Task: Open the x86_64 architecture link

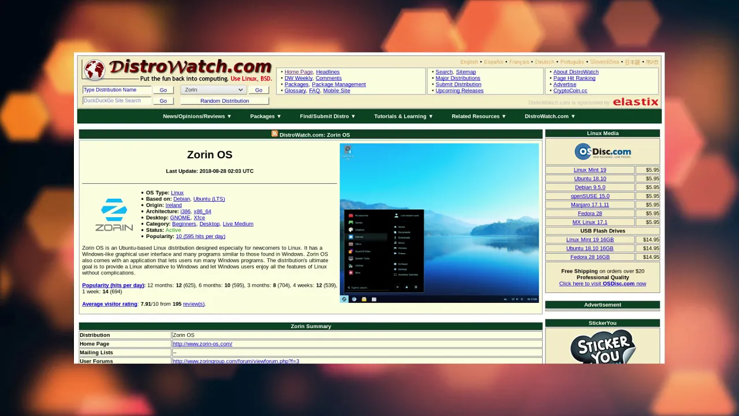Action: [x=202, y=211]
